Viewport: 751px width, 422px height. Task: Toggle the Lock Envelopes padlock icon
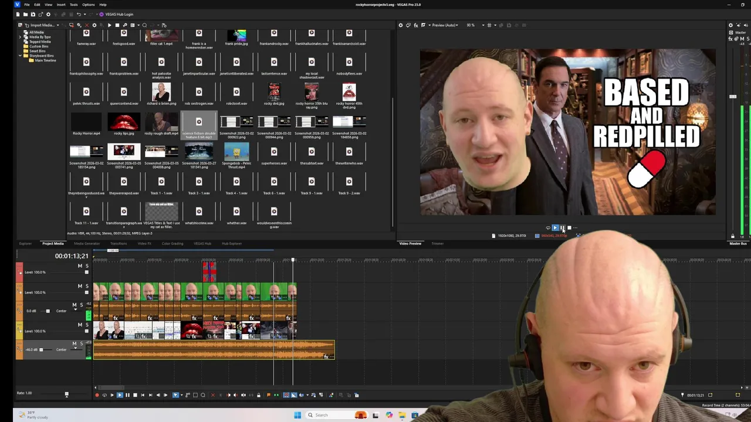pyautogui.click(x=259, y=395)
